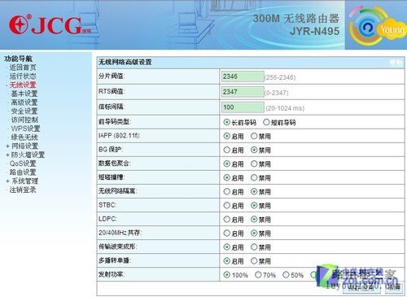Viewport: 407px width, 297px height.
Task: Select 短前导码 preamble type
Action: click(x=266, y=122)
